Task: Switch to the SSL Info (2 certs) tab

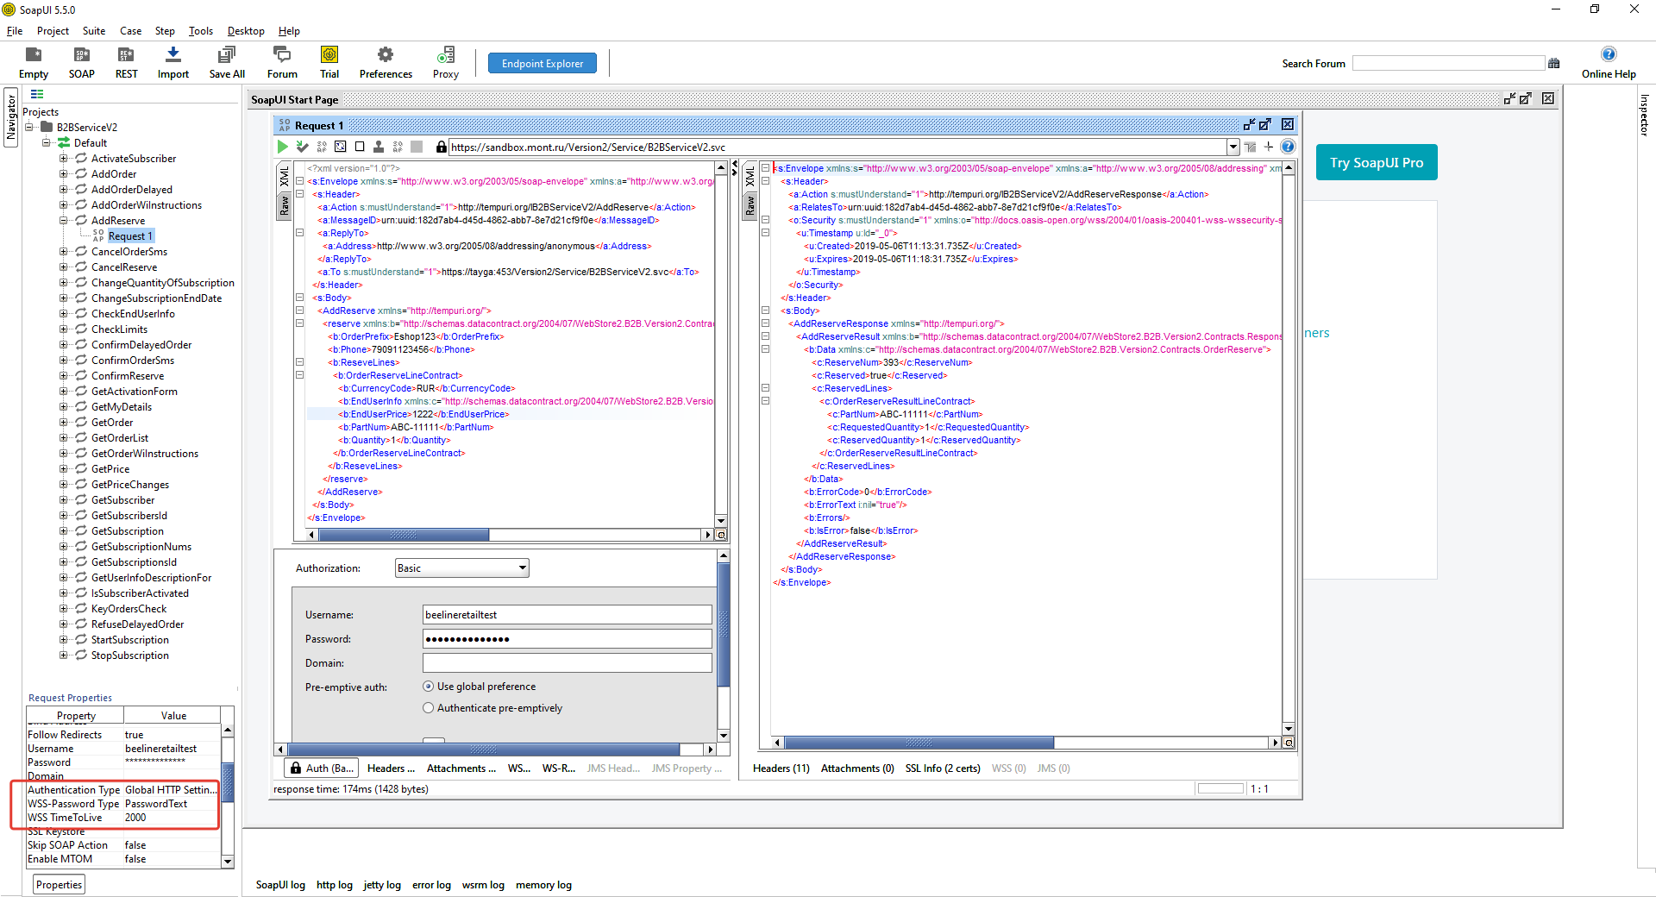Action: (942, 768)
